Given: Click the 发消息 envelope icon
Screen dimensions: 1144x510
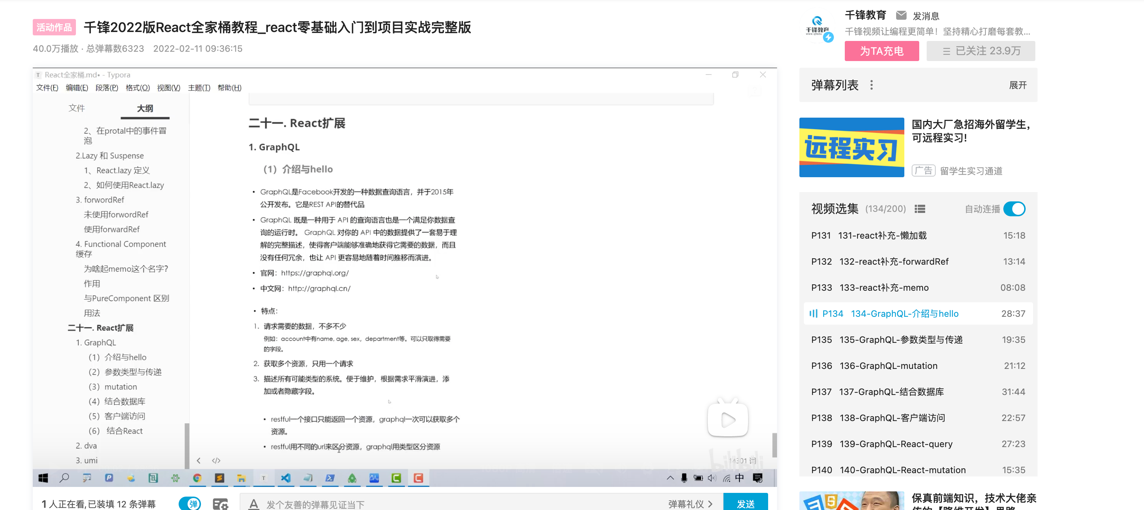Looking at the screenshot, I should [901, 16].
